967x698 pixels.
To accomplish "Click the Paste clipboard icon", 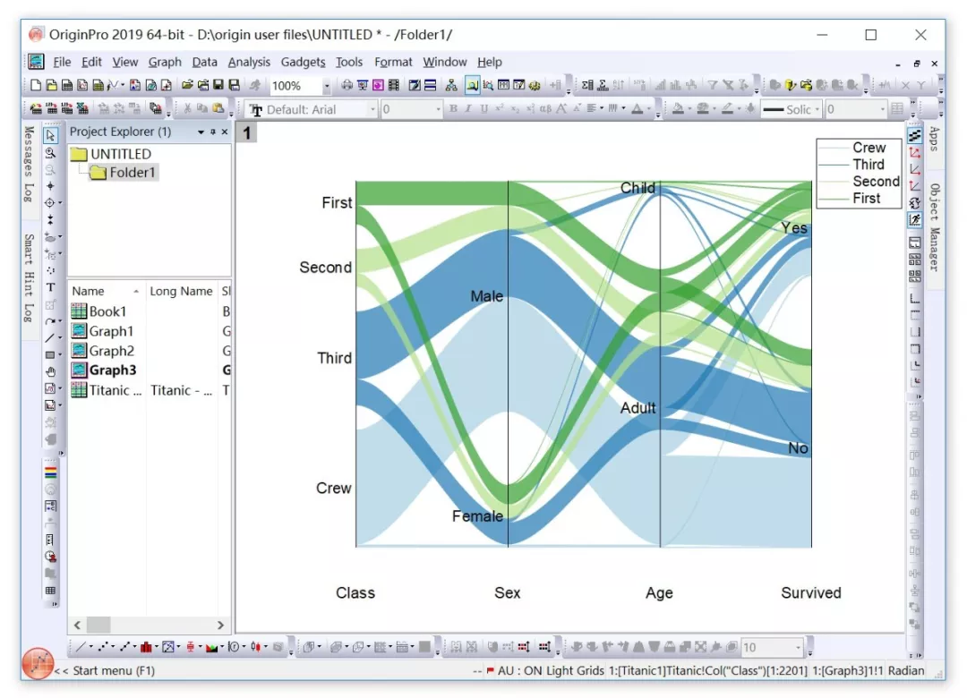I will click(x=218, y=108).
